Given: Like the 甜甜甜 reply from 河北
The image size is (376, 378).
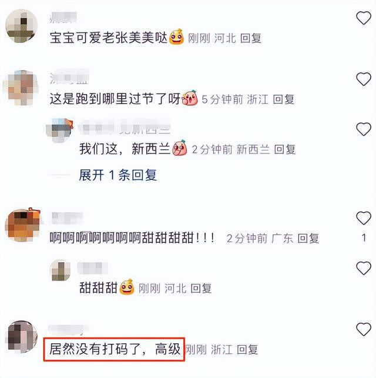Looking at the screenshot, I should point(364,268).
